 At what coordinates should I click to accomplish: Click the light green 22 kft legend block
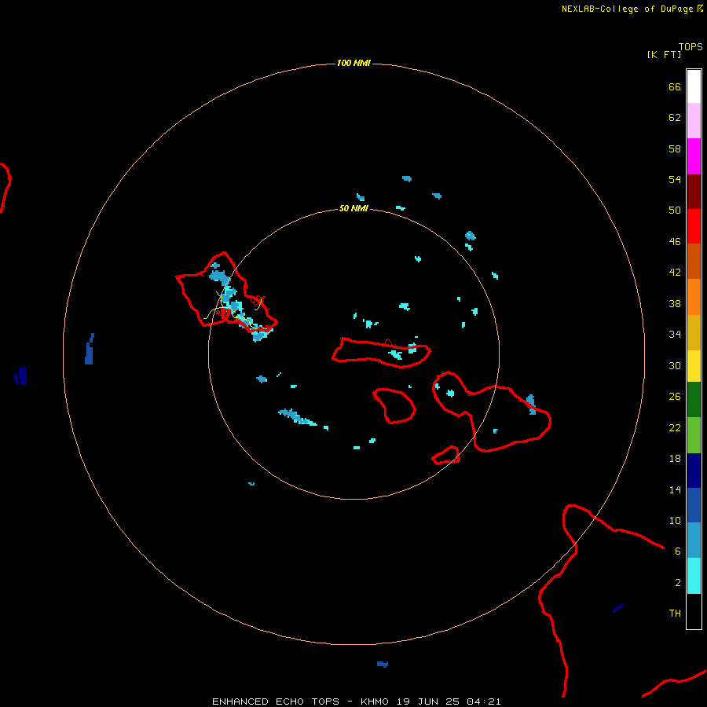(694, 435)
